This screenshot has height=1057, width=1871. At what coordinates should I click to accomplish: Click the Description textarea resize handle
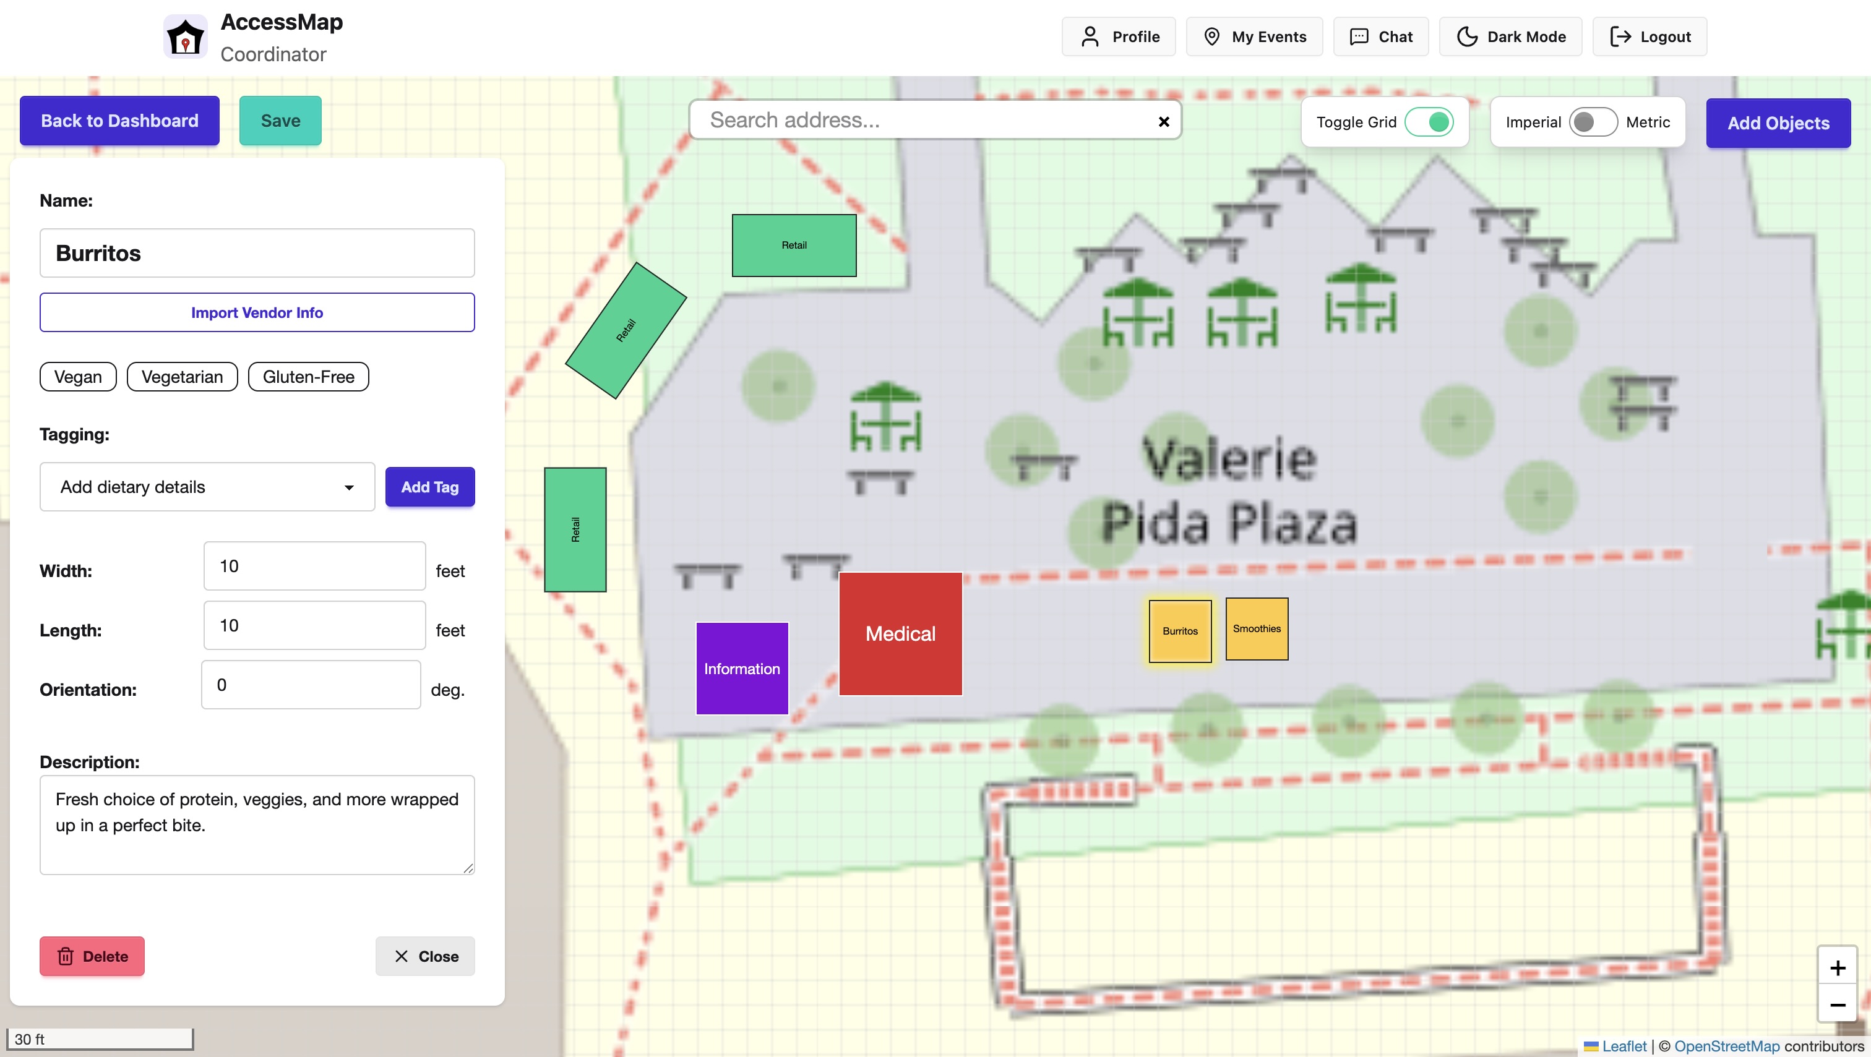point(468,868)
